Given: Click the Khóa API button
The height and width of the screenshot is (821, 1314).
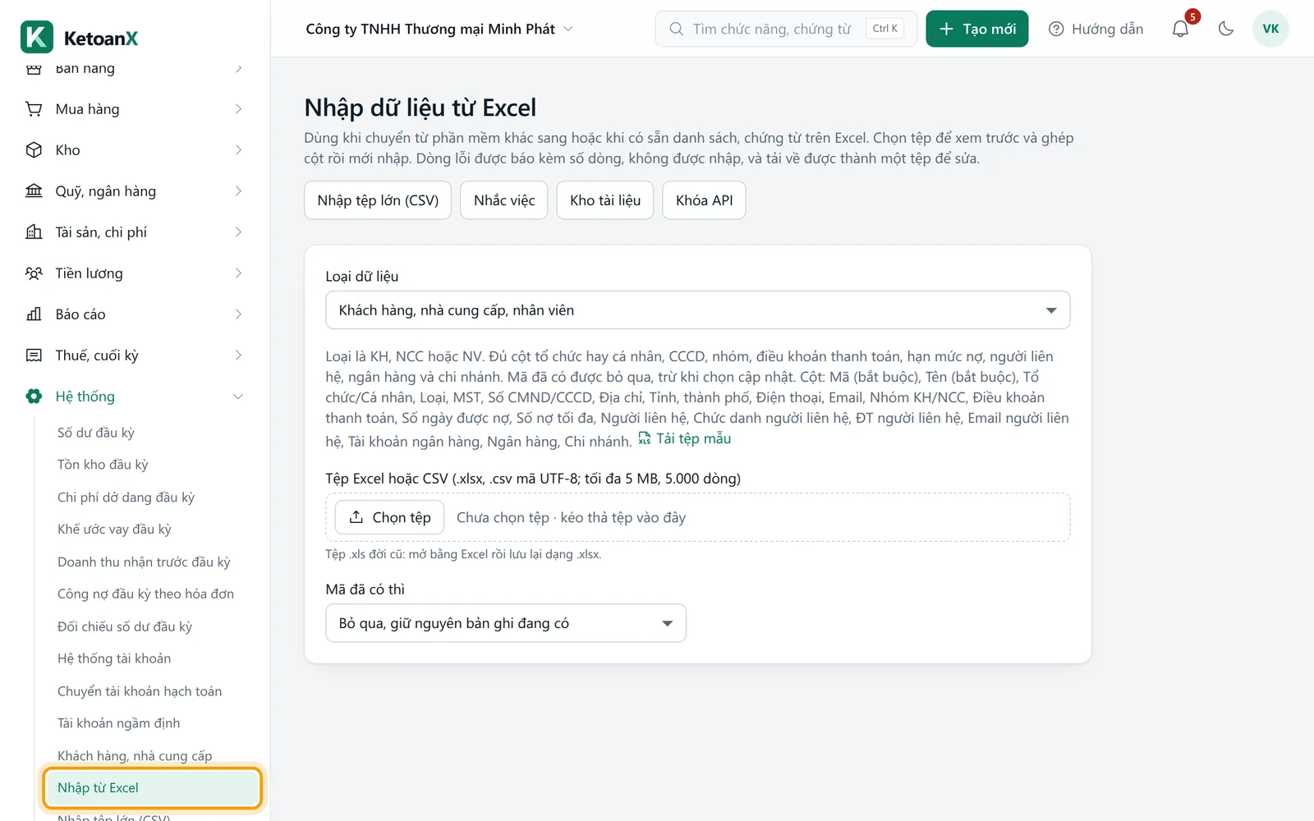Looking at the screenshot, I should (x=705, y=200).
